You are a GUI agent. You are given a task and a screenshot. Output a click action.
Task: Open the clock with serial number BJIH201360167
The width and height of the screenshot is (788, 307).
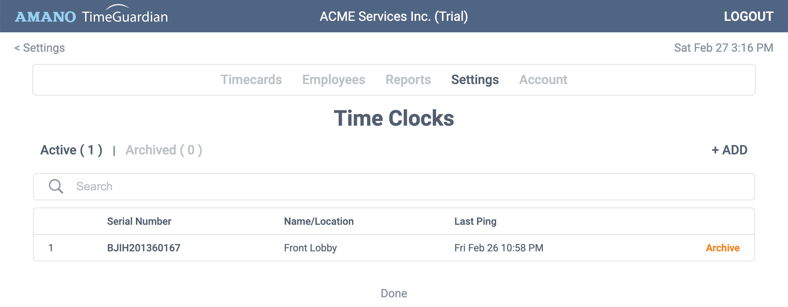(x=144, y=248)
